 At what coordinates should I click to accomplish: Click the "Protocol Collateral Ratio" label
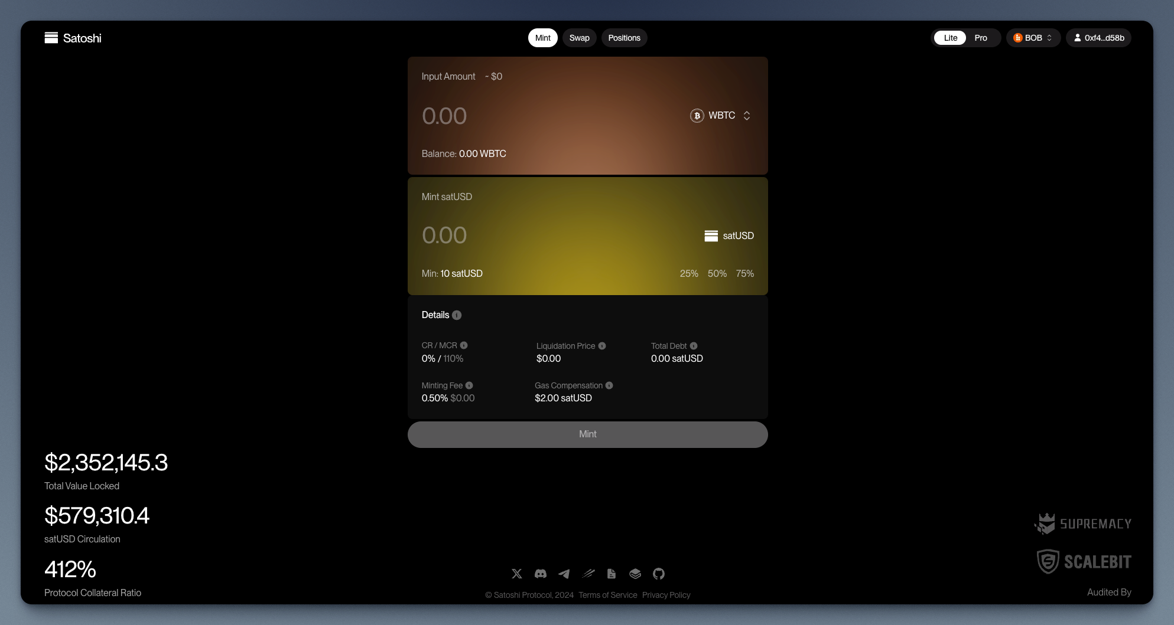point(93,593)
